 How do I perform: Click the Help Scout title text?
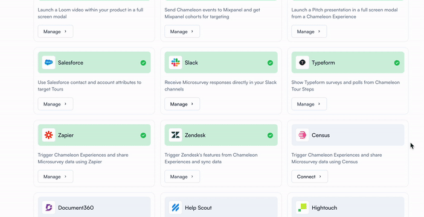tap(198, 208)
